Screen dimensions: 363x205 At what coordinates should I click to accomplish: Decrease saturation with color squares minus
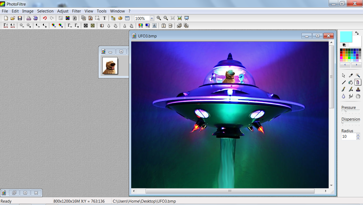tap(54, 25)
